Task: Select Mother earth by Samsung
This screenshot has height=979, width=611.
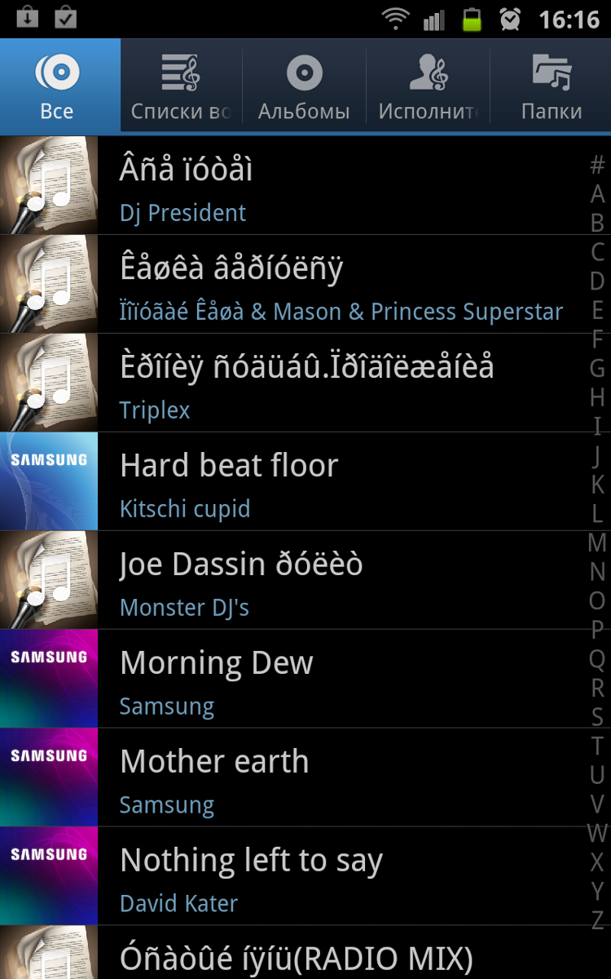Action: [x=305, y=777]
